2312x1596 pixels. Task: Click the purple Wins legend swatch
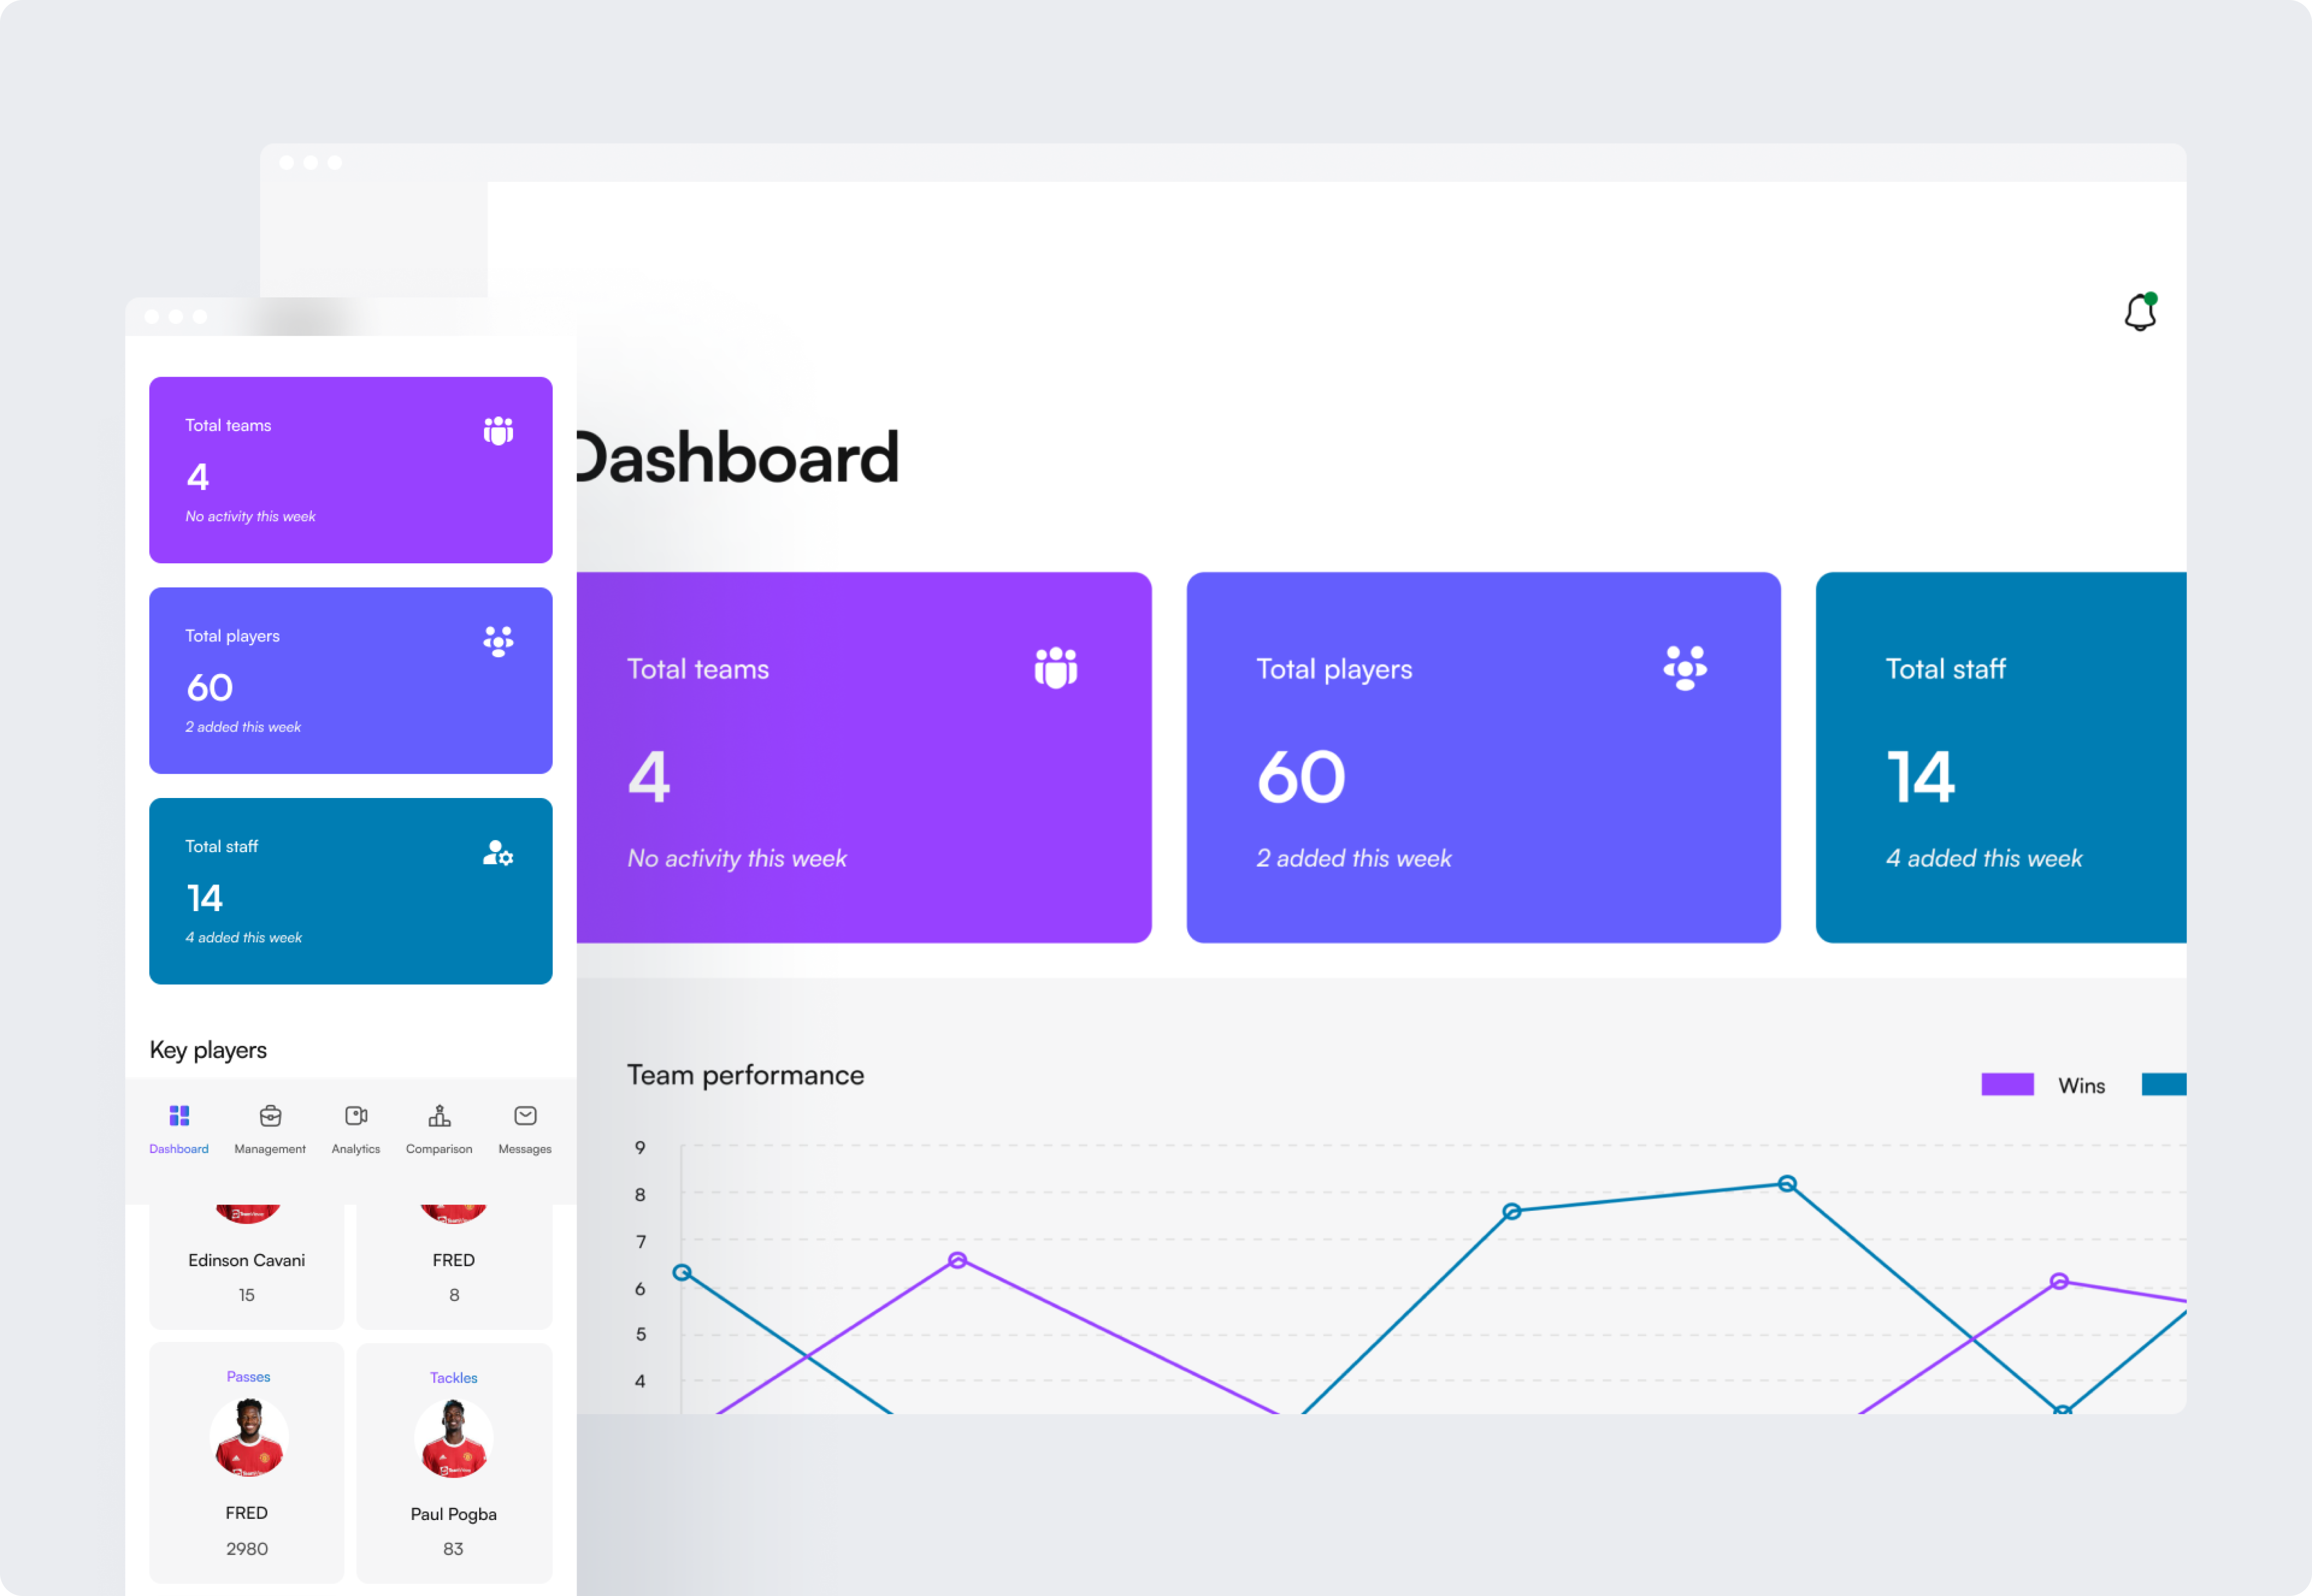tap(2007, 1085)
